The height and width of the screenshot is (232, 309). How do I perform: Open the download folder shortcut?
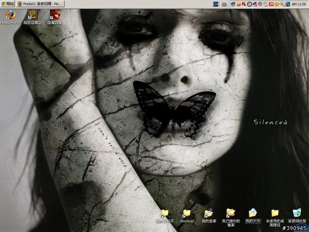click(x=187, y=214)
